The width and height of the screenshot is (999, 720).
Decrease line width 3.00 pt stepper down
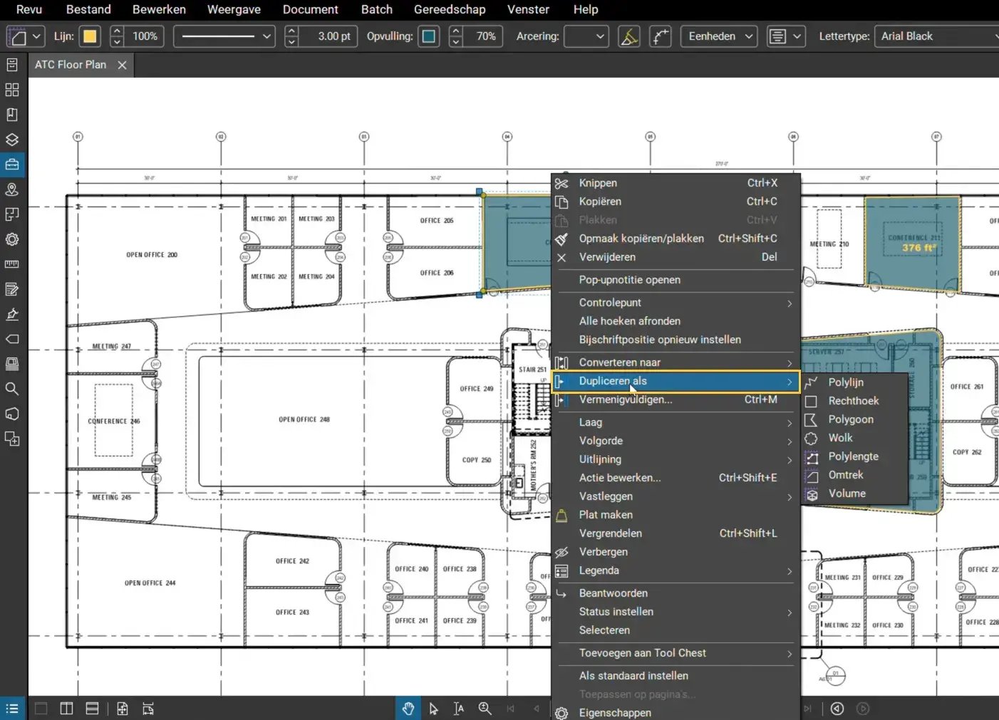[291, 42]
